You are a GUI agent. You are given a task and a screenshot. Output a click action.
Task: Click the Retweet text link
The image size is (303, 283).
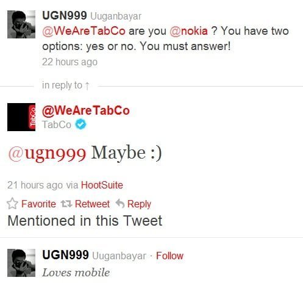tap(92, 204)
